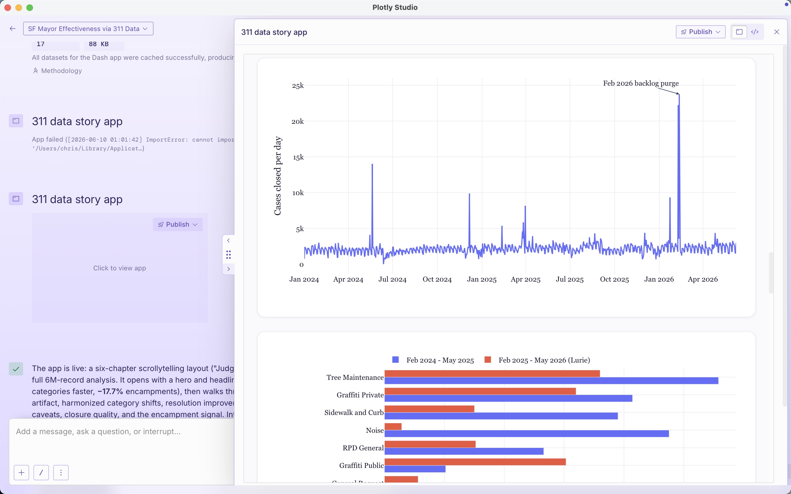Switch to code view toggle
Screen dimensions: 791x494
[x=755, y=32]
